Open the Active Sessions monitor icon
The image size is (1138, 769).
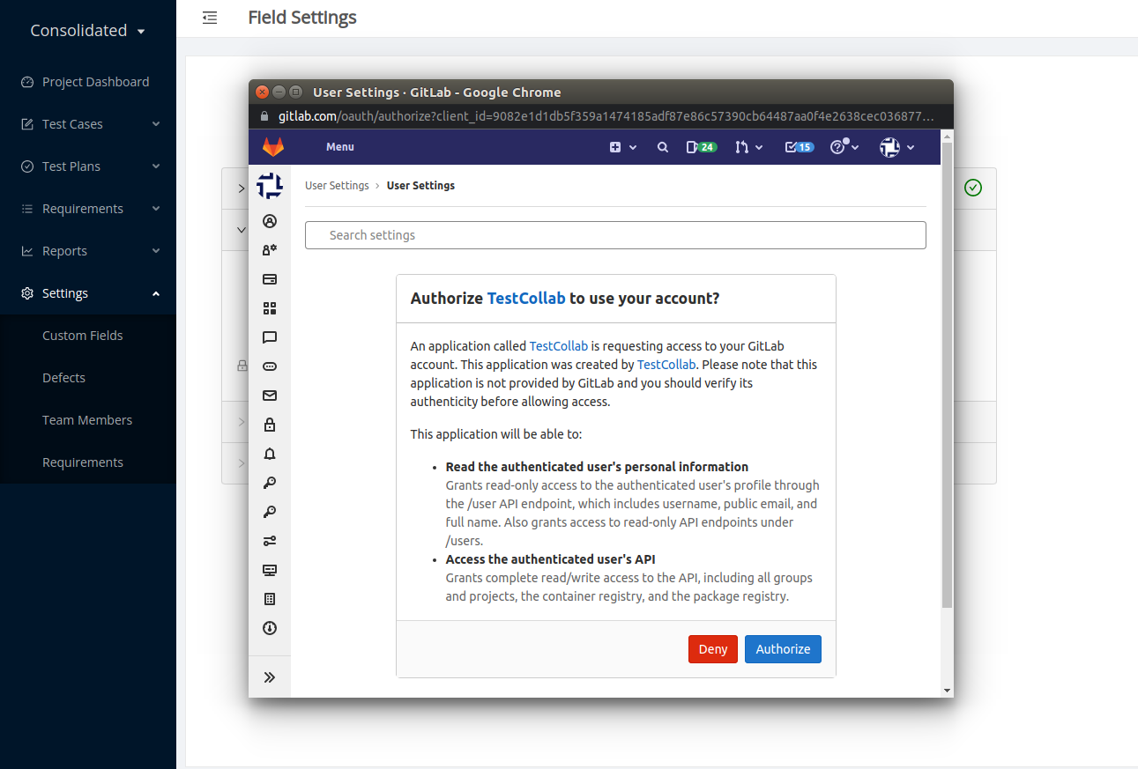(x=270, y=570)
